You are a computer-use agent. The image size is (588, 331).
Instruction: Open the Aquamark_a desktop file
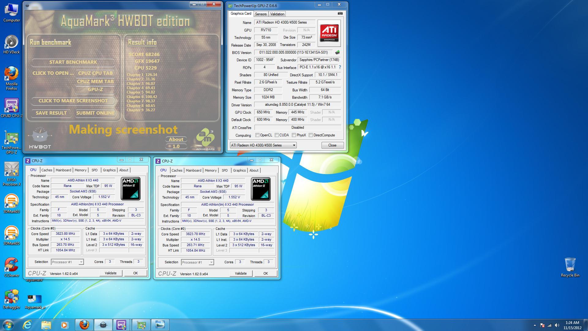click(x=35, y=302)
